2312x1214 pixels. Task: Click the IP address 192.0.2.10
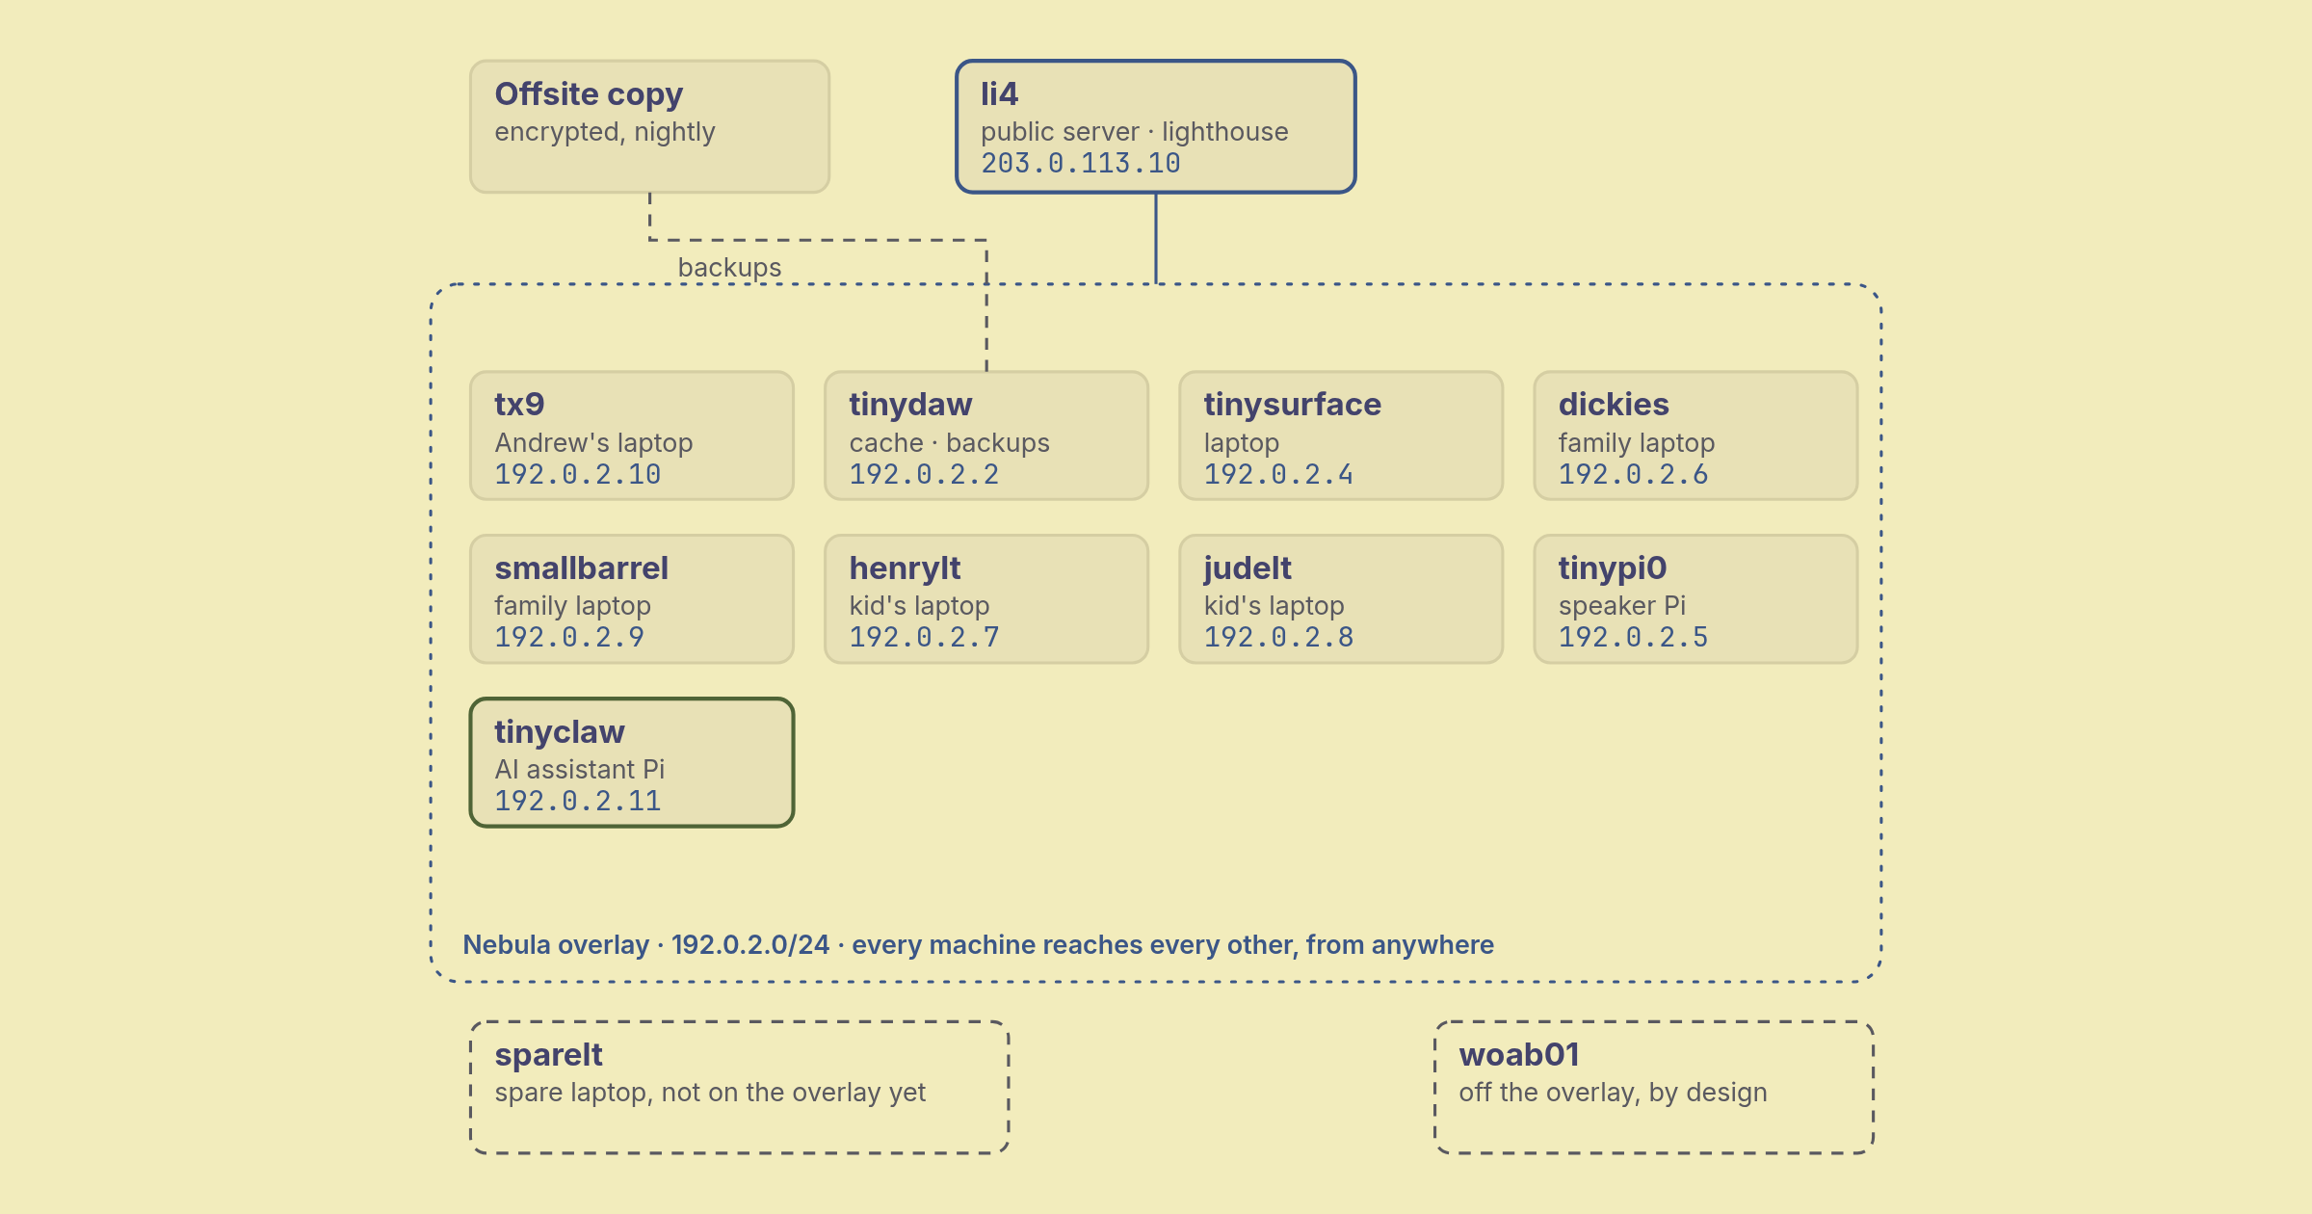tap(578, 474)
